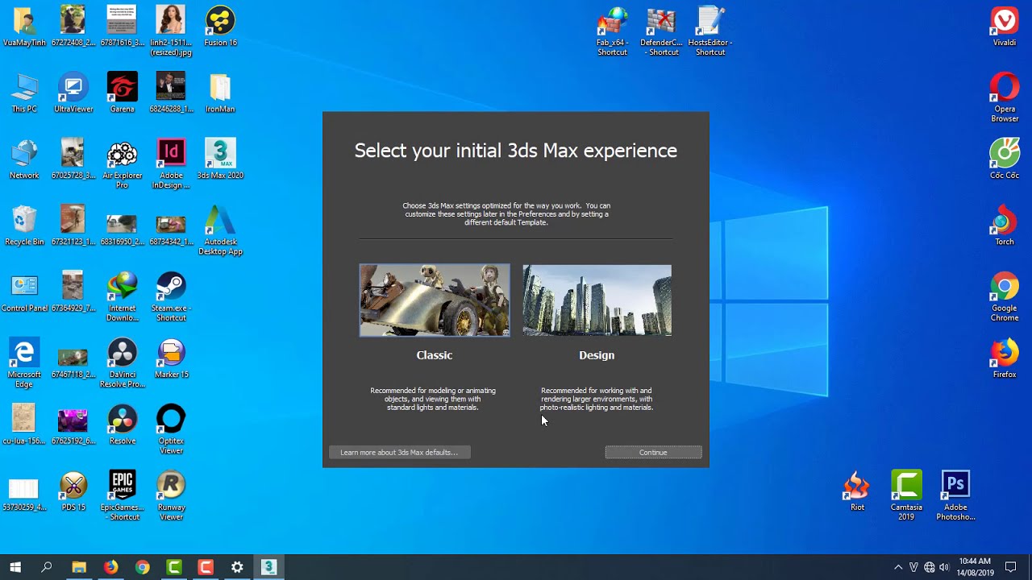Switch to 3ds Max taskbar button

pos(269,567)
